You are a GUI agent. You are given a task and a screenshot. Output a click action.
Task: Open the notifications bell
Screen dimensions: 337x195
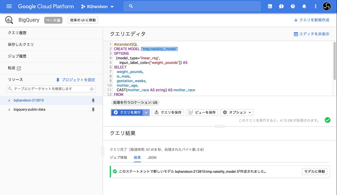pos(304,6)
